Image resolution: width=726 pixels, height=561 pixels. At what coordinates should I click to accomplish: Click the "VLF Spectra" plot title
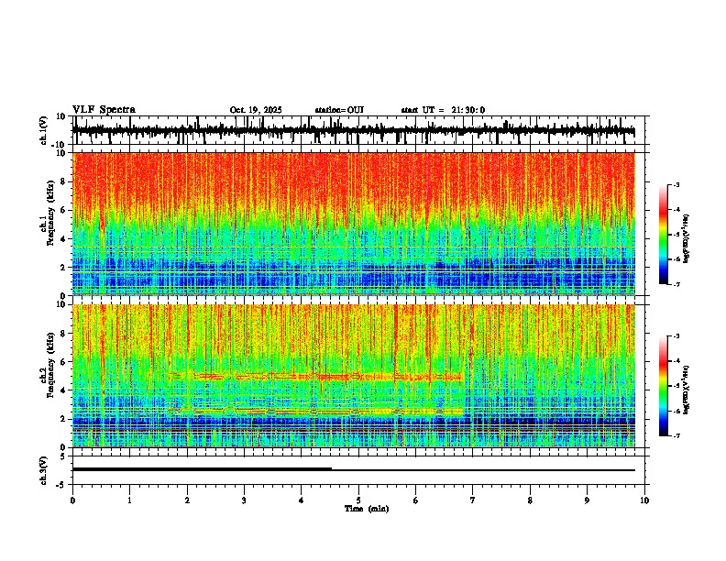click(104, 110)
